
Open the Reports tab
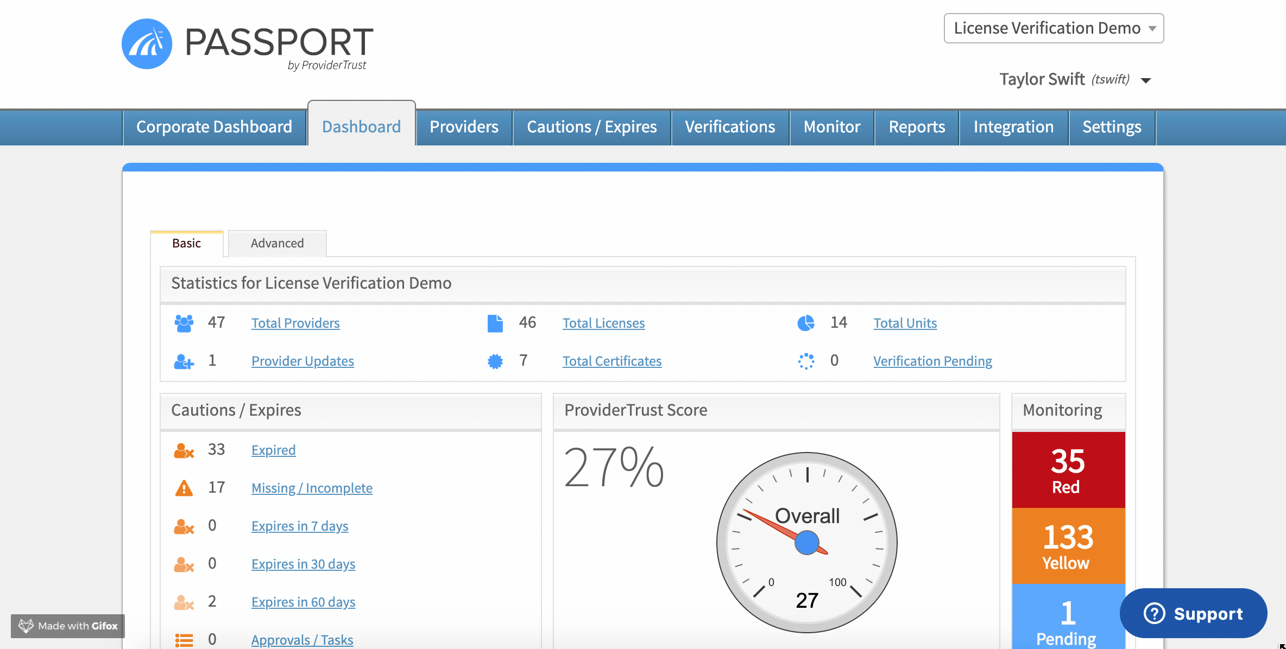pyautogui.click(x=917, y=127)
